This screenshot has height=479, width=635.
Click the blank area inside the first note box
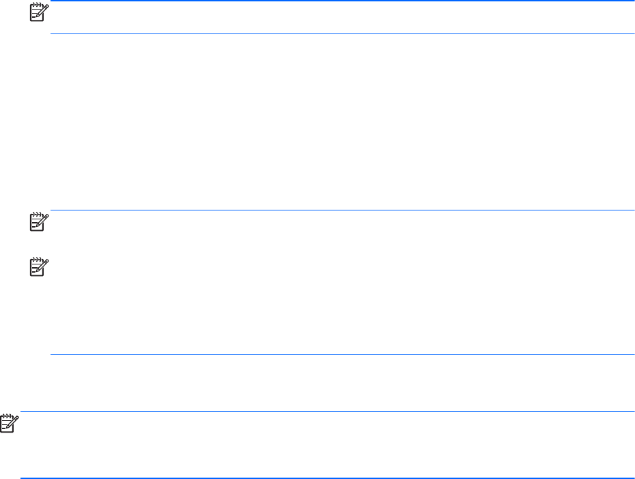tap(341, 18)
